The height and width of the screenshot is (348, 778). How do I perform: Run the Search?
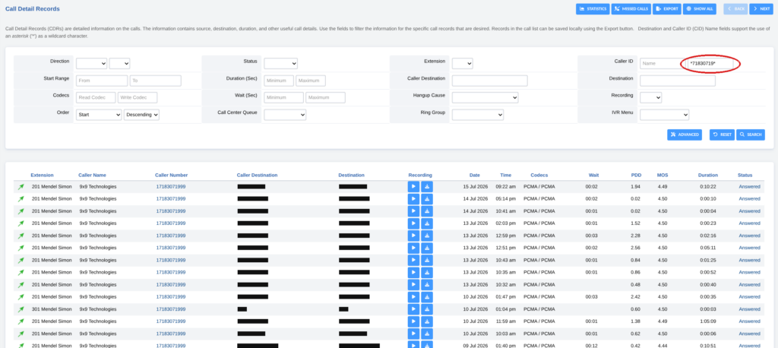pyautogui.click(x=750, y=134)
